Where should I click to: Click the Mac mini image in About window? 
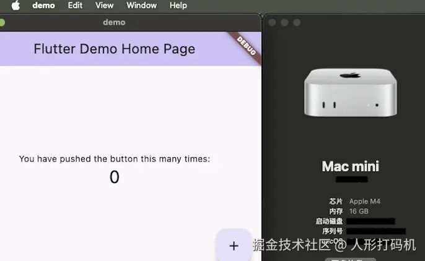click(x=351, y=92)
